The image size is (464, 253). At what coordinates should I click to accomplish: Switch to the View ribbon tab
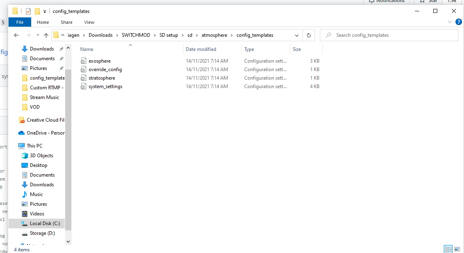(89, 23)
